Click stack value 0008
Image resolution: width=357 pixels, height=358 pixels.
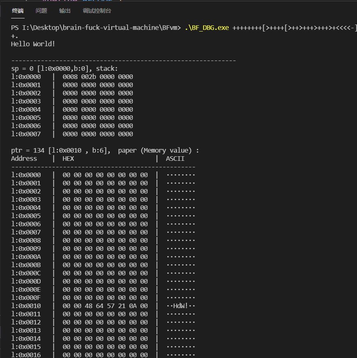point(70,77)
